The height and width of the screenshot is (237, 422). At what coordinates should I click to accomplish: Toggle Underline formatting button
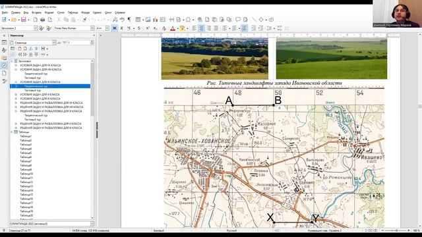[129, 28]
